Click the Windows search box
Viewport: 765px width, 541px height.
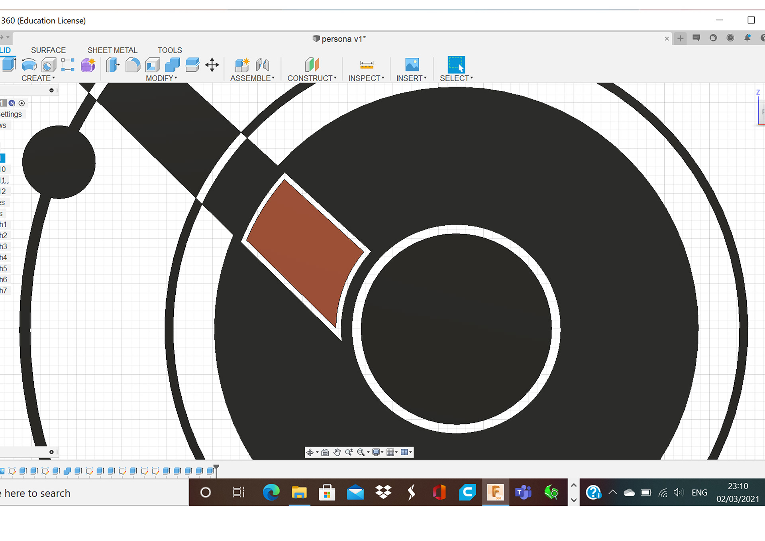click(94, 493)
